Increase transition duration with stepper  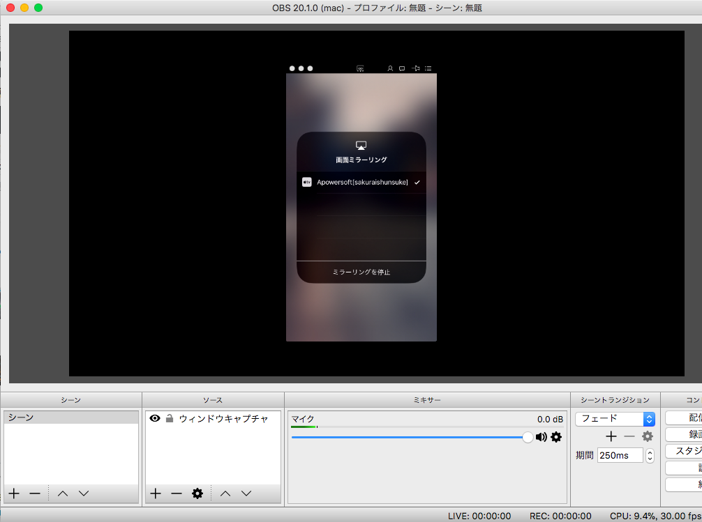(x=650, y=452)
